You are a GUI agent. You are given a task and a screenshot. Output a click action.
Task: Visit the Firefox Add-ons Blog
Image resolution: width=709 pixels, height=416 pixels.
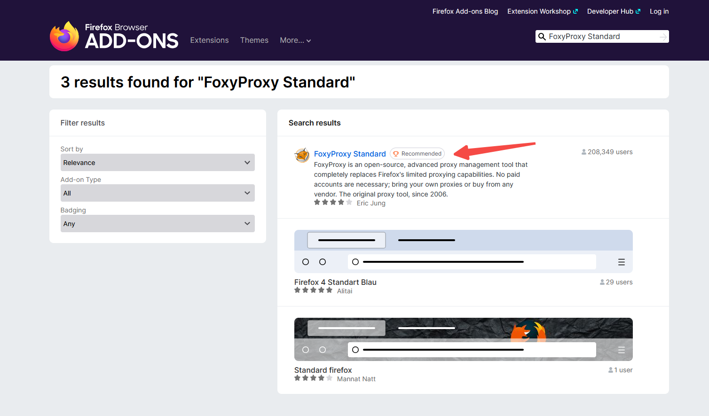[x=465, y=11]
